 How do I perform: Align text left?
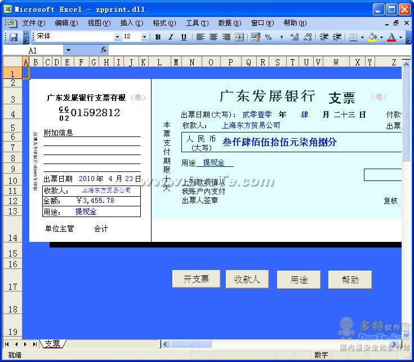coord(201,37)
